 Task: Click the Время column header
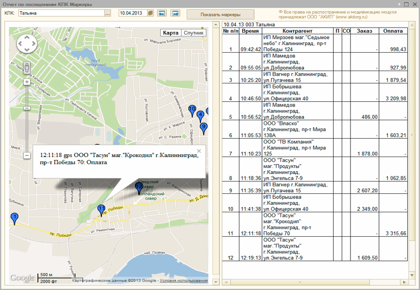point(251,31)
